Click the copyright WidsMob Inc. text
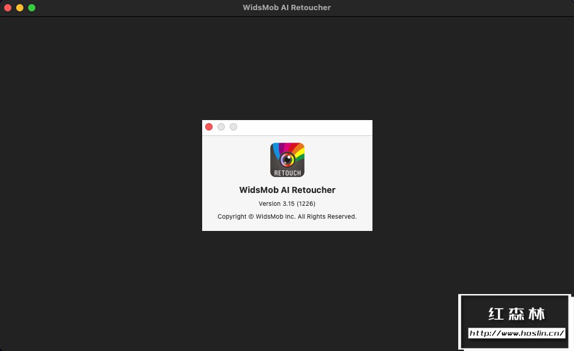 (287, 216)
